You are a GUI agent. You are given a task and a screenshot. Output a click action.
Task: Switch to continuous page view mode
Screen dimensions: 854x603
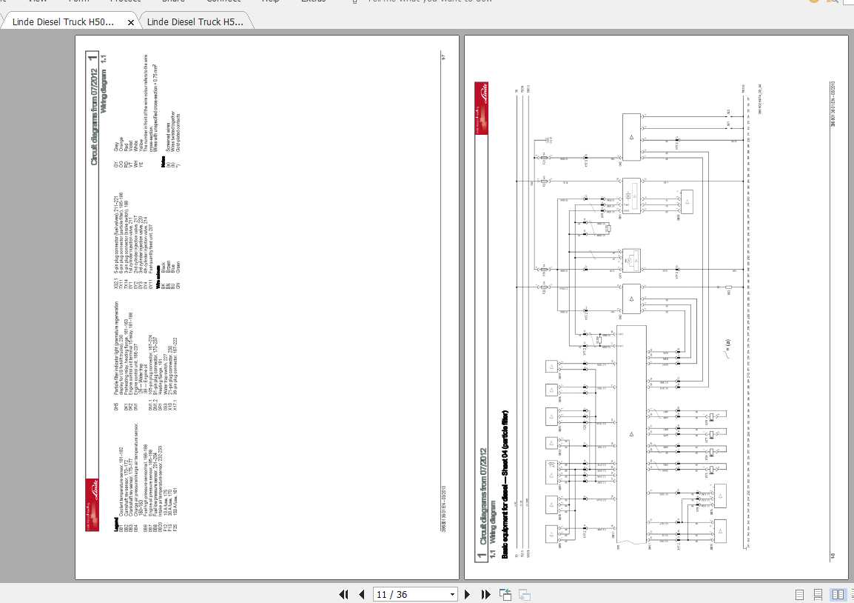point(818,595)
